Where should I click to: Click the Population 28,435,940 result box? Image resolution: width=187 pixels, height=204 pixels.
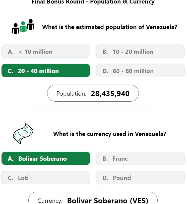click(x=93, y=93)
